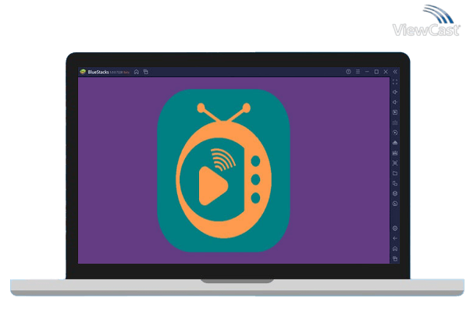Close the BlueStacks window

(386, 72)
